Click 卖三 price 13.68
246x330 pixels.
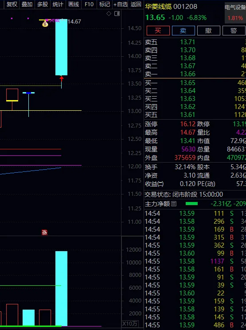point(187,58)
